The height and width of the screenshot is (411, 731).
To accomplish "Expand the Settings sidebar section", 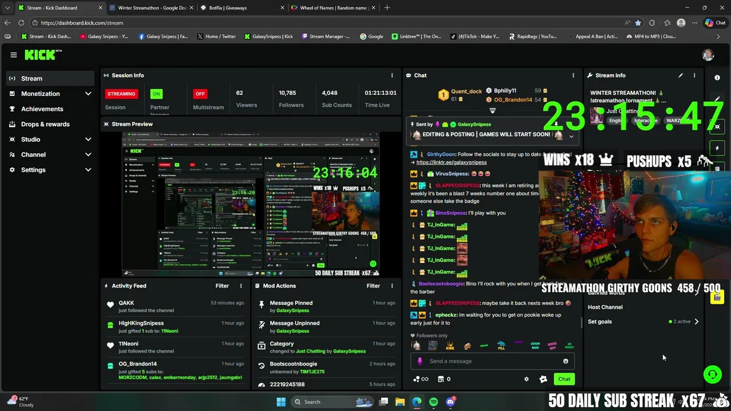I will pyautogui.click(x=88, y=170).
